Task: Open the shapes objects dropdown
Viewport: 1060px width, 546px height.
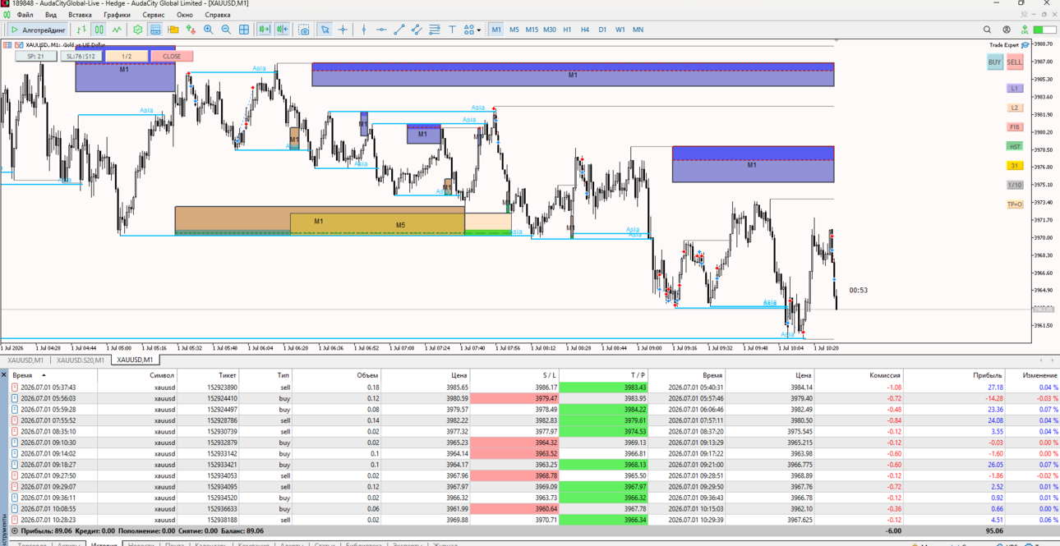Action: point(472,30)
